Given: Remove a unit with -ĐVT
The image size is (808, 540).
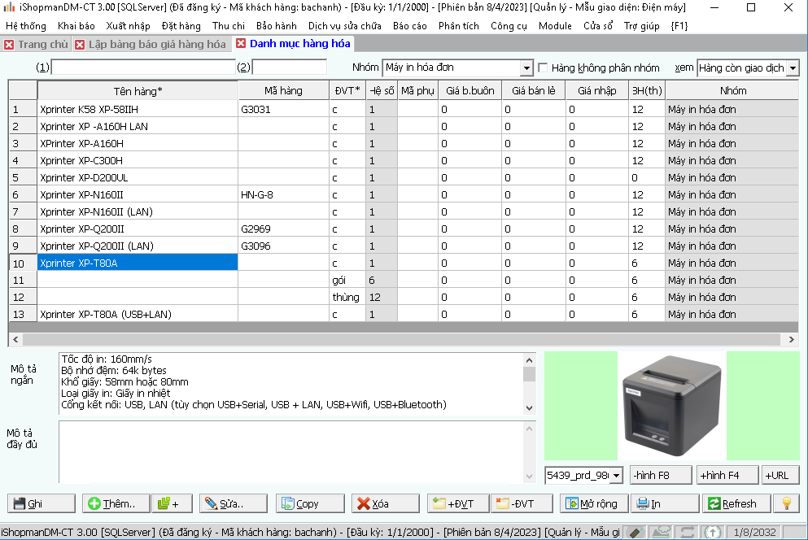Looking at the screenshot, I should pyautogui.click(x=522, y=503).
